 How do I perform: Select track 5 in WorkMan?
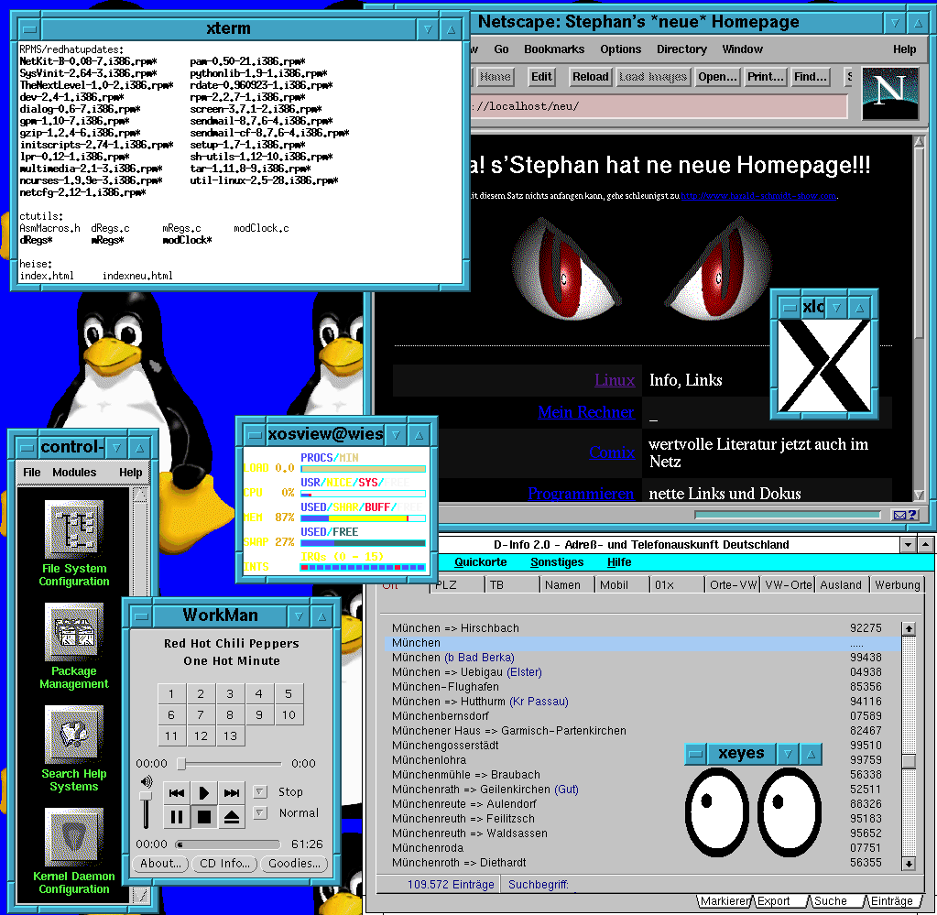[x=289, y=694]
